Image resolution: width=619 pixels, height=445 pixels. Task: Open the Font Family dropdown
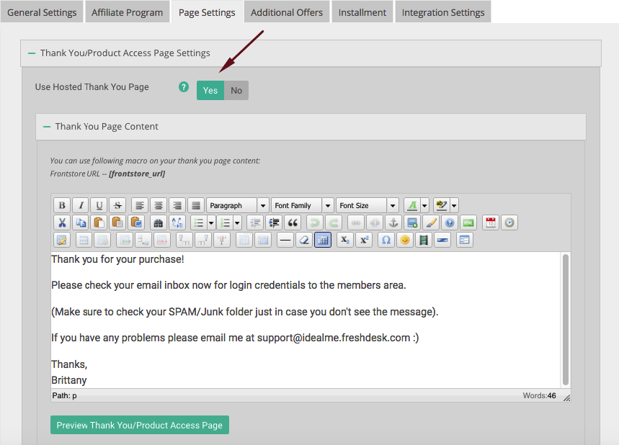point(303,205)
